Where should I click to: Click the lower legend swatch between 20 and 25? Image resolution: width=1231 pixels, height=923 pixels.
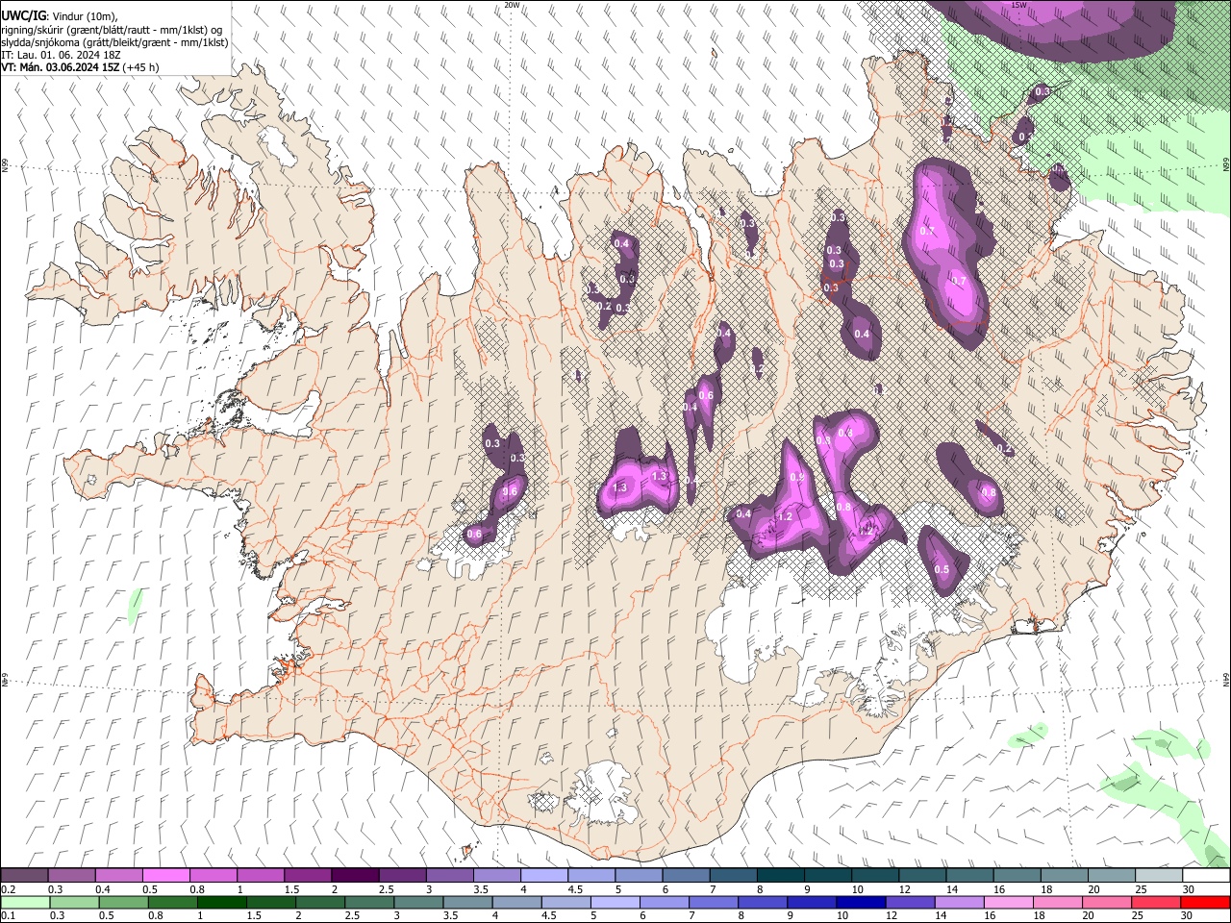pos(1108,902)
